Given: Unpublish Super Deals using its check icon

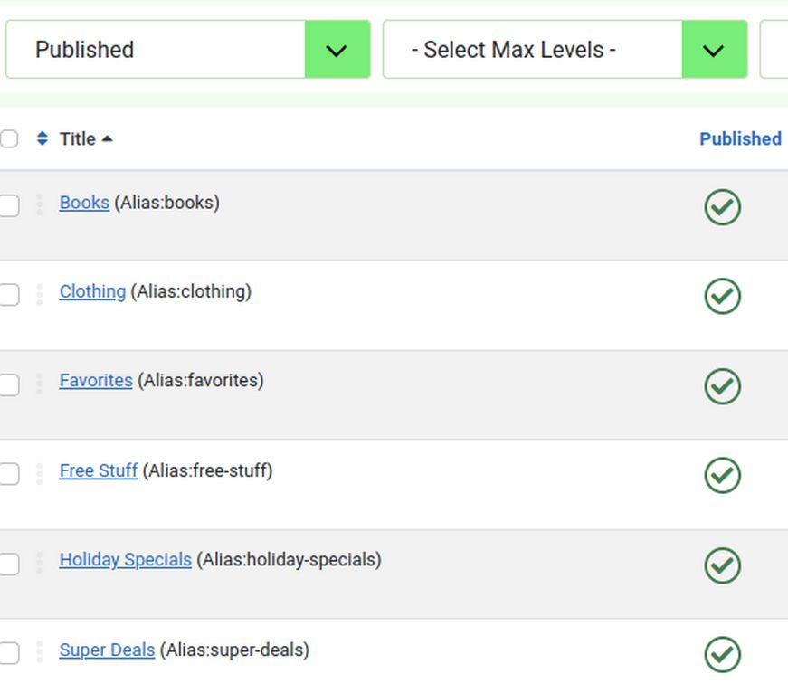Looking at the screenshot, I should (722, 655).
